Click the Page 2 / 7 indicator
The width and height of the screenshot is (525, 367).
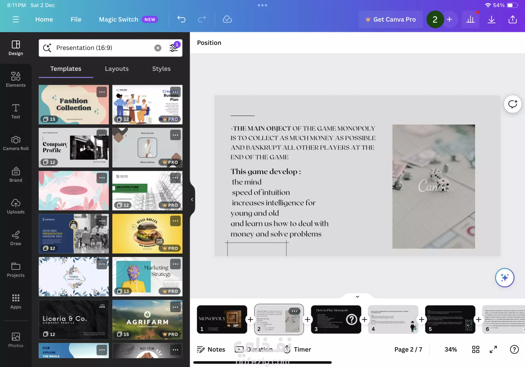coord(408,349)
